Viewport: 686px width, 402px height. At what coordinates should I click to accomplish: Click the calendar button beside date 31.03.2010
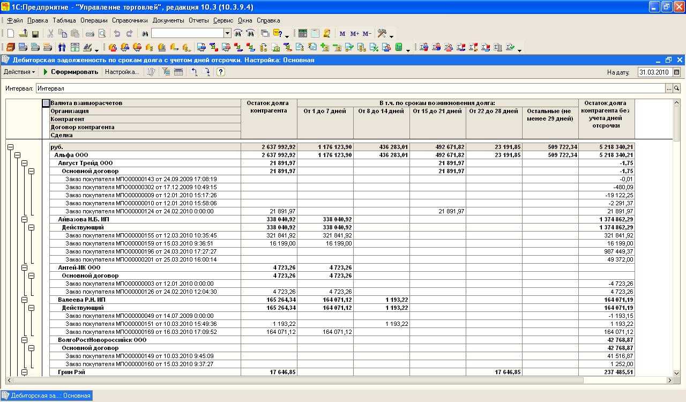tap(677, 72)
